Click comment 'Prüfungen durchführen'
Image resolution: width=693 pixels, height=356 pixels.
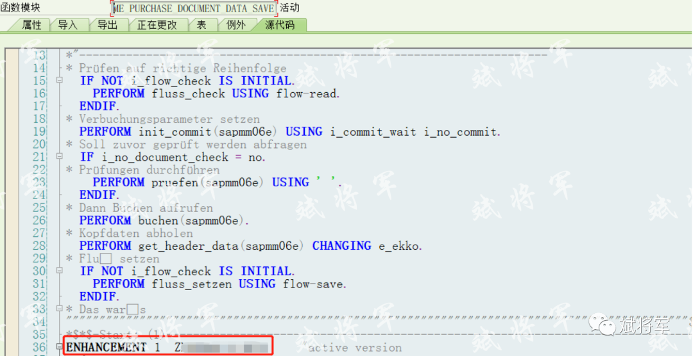(x=149, y=170)
